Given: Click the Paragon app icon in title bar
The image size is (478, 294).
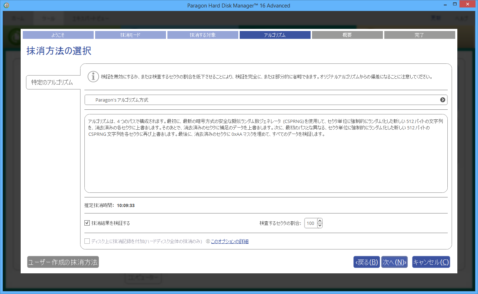Looking at the screenshot, I should (6, 5).
